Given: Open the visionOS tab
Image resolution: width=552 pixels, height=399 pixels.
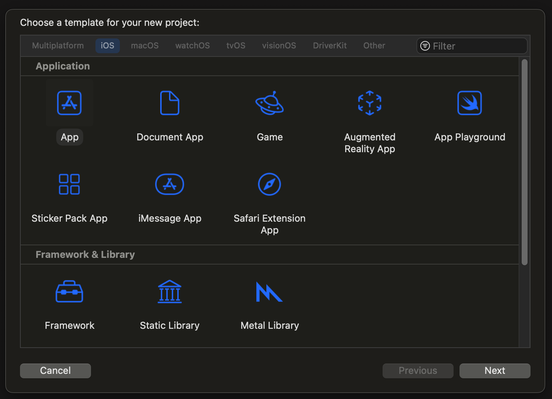Looking at the screenshot, I should point(279,46).
